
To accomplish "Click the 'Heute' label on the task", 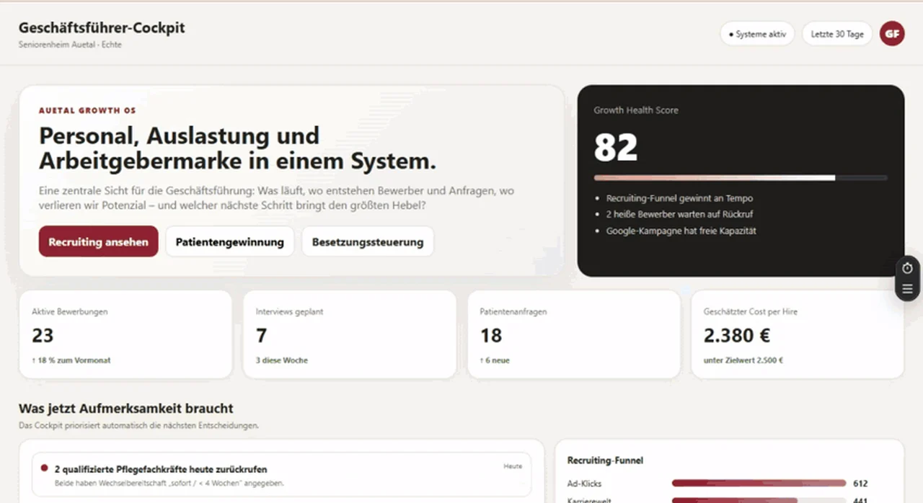I will [x=513, y=466].
